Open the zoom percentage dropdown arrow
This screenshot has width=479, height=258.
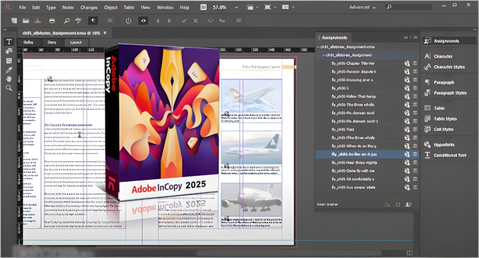(236, 7)
